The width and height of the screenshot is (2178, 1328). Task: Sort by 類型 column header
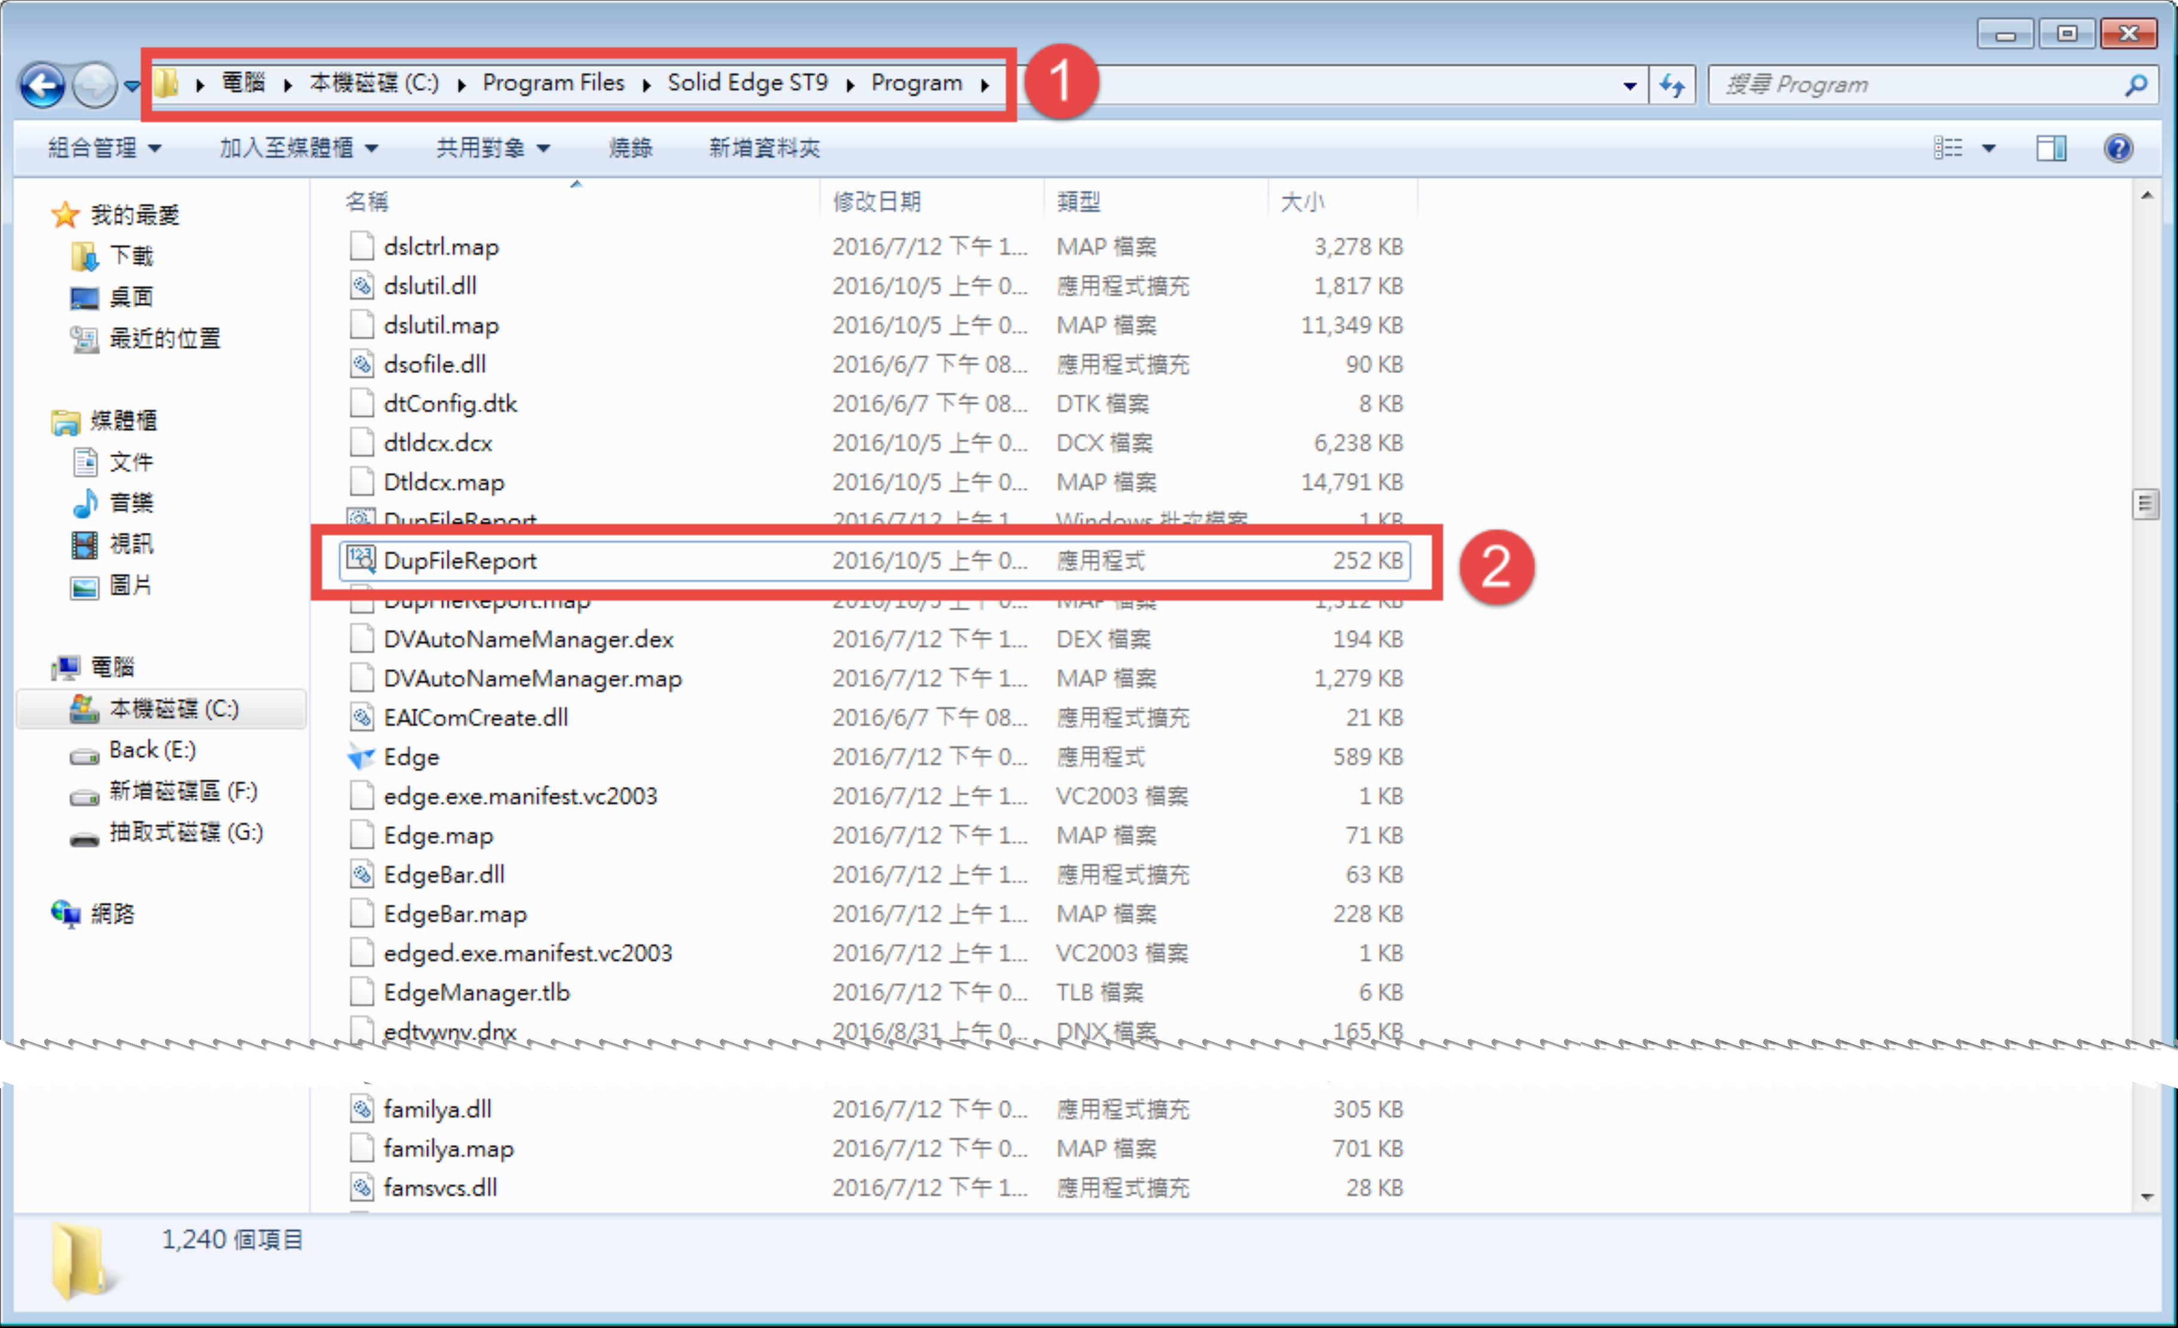(x=1079, y=202)
